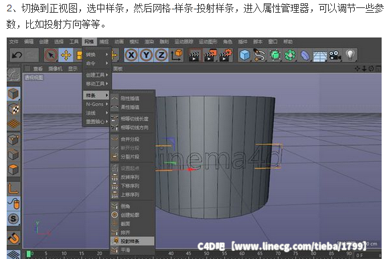This screenshot has height=259, width=389.
Task: Toggle Enable Snap S icon
Action: (13, 219)
